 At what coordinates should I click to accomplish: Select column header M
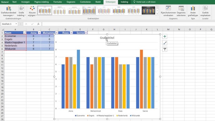(168, 29)
